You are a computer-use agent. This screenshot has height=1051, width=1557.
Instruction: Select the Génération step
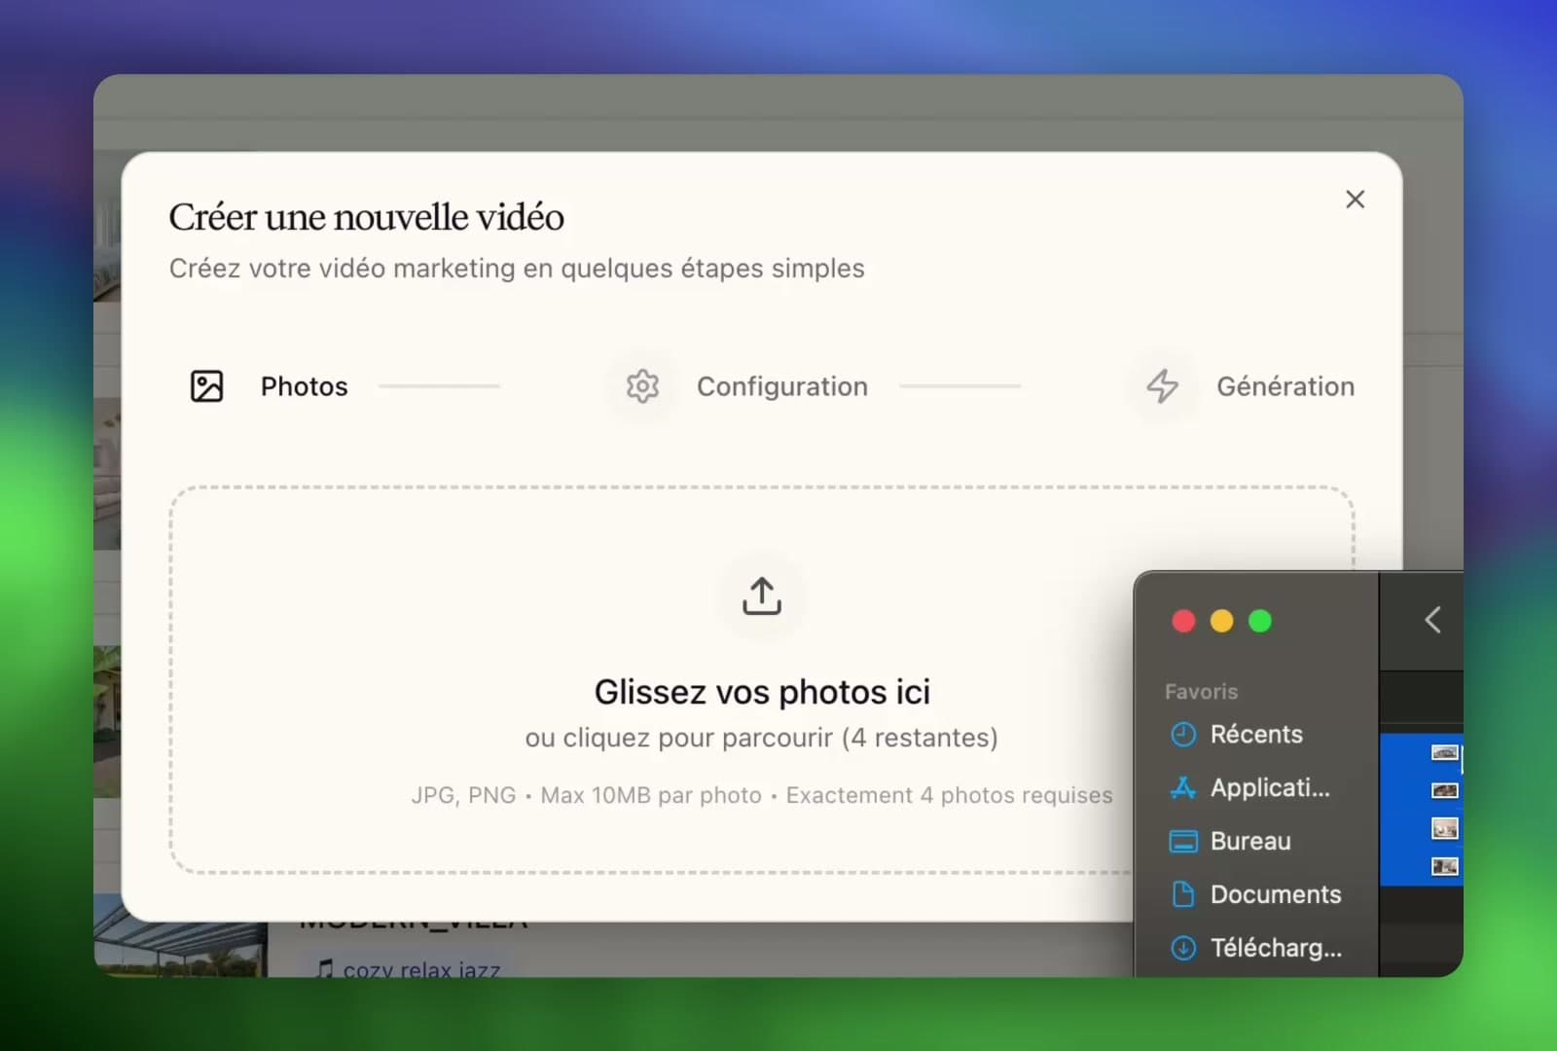pos(1285,385)
